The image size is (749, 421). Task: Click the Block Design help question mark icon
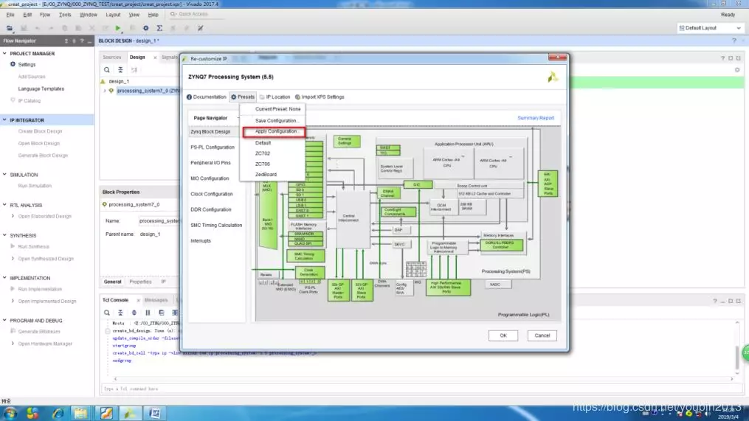pos(734,41)
